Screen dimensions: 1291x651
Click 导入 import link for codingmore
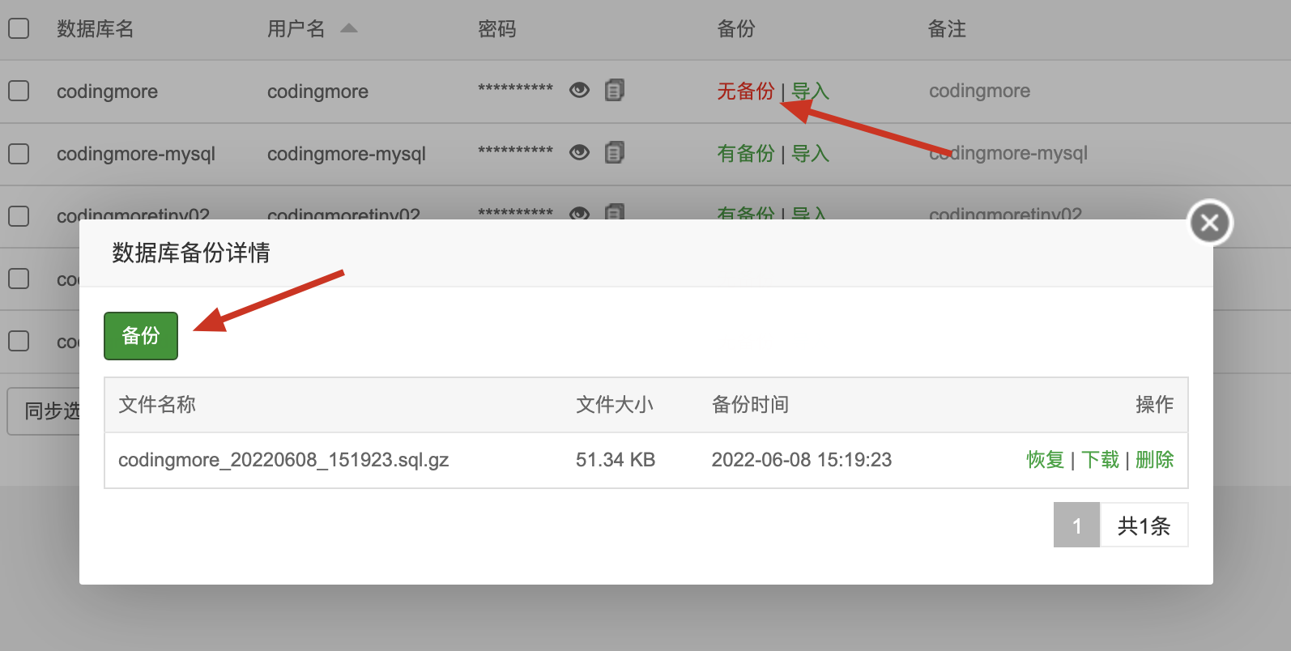coord(810,91)
